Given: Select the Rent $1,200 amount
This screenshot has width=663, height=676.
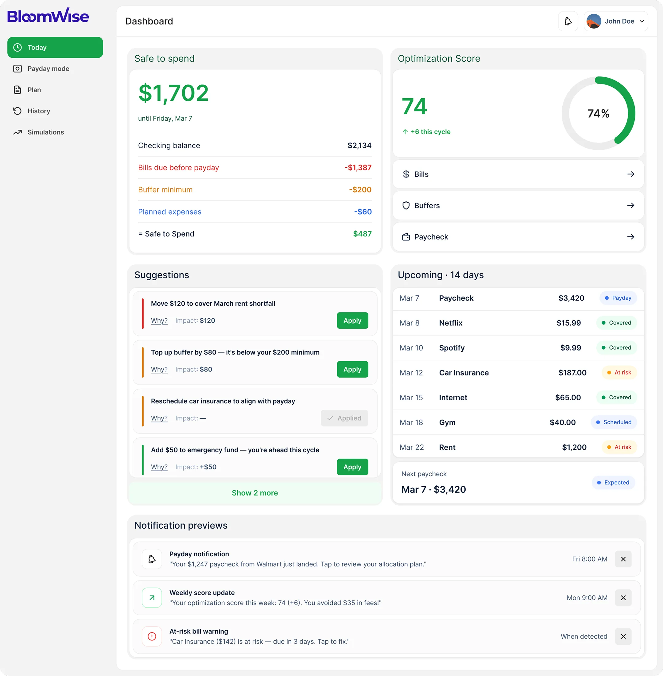Looking at the screenshot, I should pos(574,447).
